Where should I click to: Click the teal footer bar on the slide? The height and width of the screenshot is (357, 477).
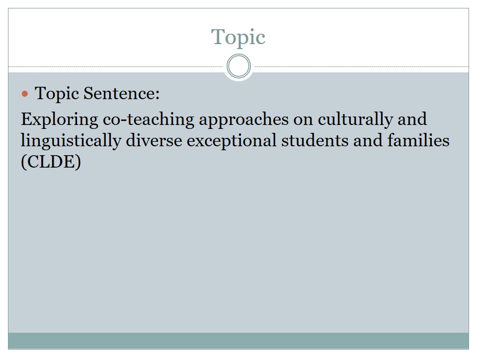(238, 341)
